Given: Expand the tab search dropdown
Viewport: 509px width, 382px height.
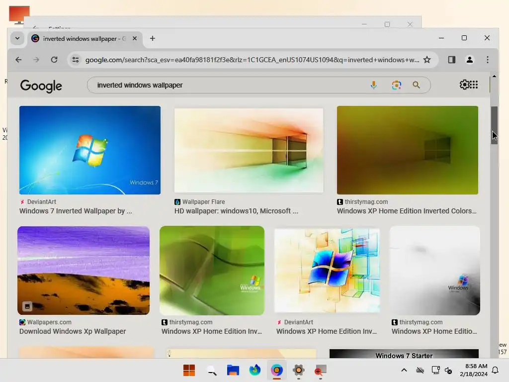Looking at the screenshot, I should click(x=17, y=38).
